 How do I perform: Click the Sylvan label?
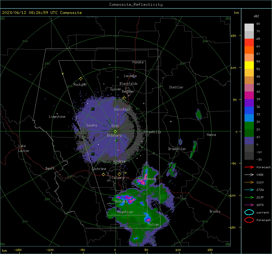tap(115, 89)
